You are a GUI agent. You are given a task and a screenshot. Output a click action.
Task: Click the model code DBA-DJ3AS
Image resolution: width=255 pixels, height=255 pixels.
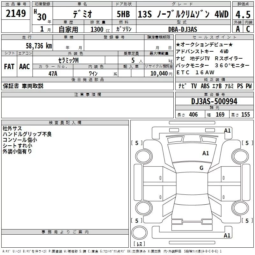[183, 29]
